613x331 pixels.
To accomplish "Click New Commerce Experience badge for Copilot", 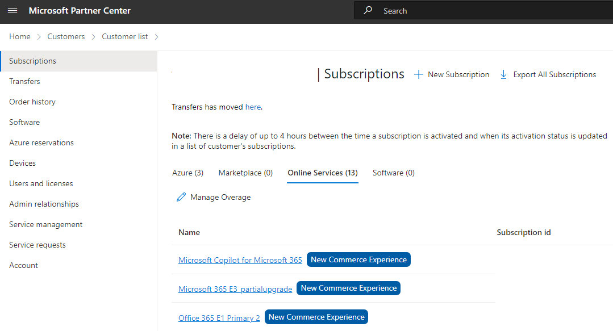I will [358, 259].
